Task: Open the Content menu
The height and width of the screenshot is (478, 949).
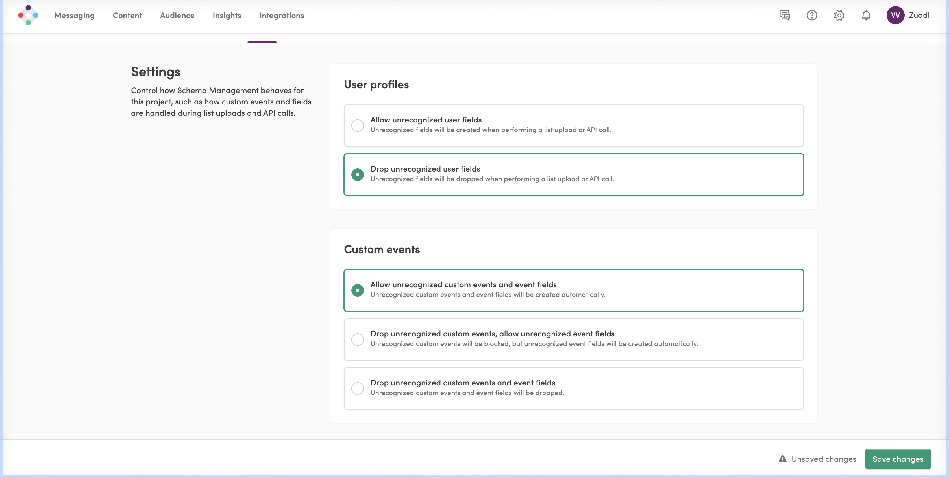Action: pos(127,16)
